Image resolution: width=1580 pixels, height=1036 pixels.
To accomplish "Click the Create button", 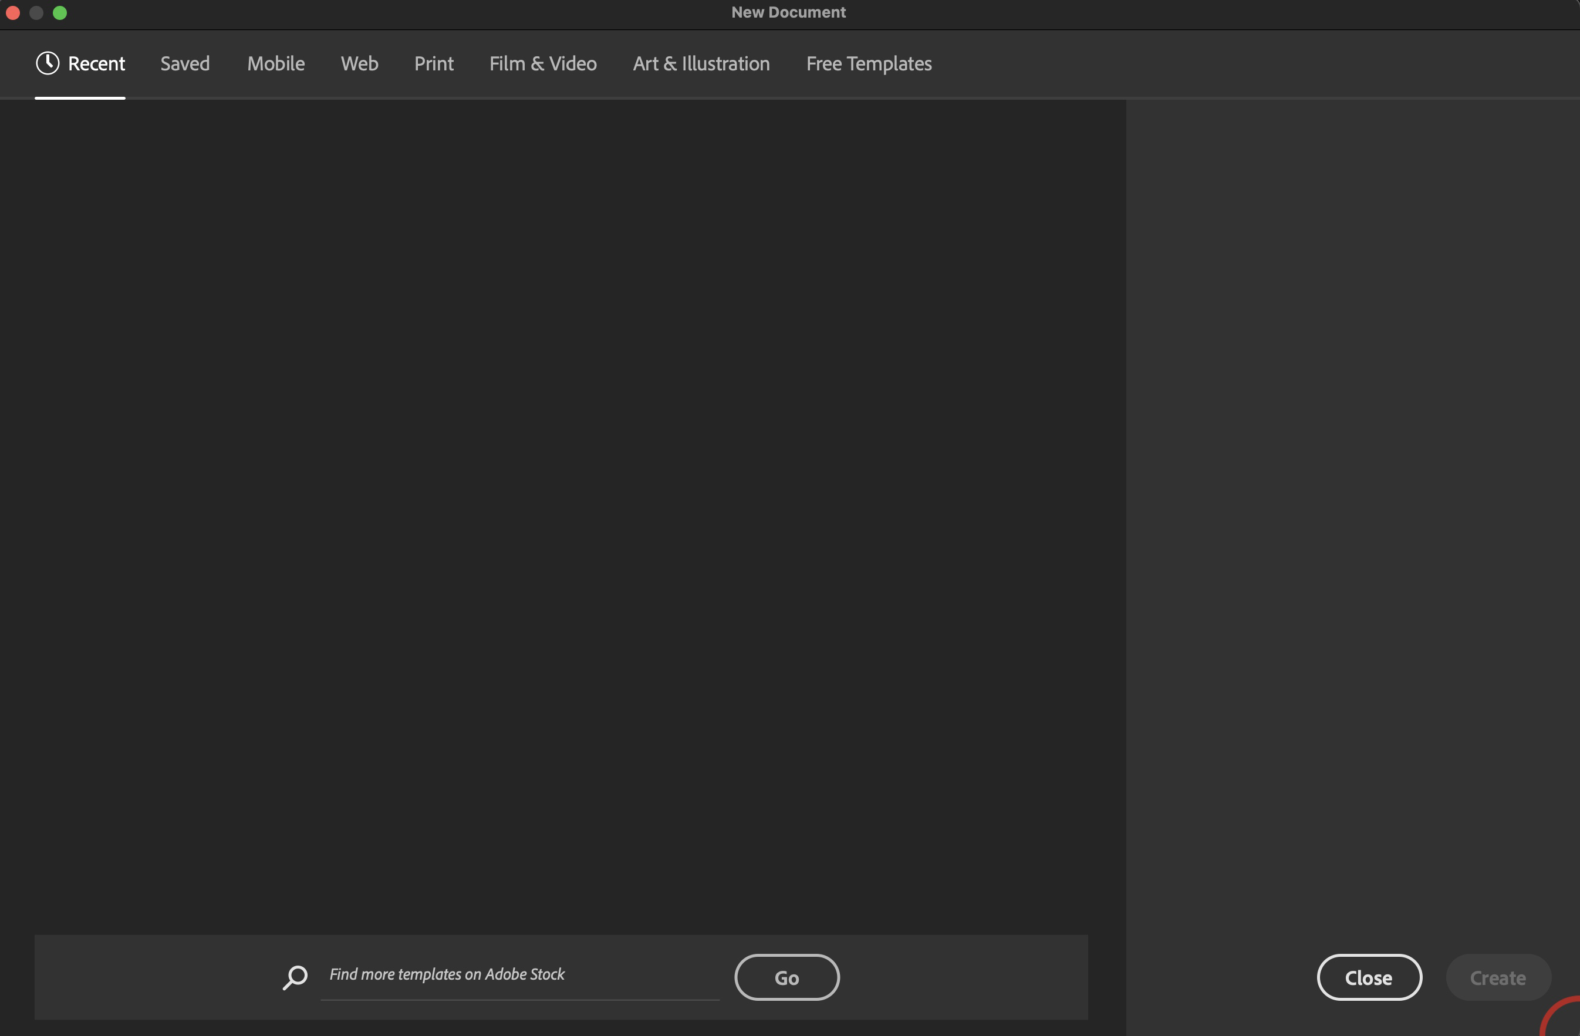I will click(x=1498, y=977).
